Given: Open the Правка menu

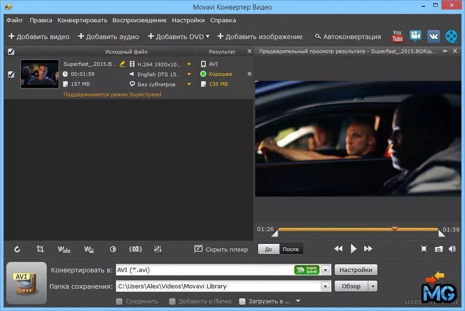Looking at the screenshot, I should click(41, 20).
